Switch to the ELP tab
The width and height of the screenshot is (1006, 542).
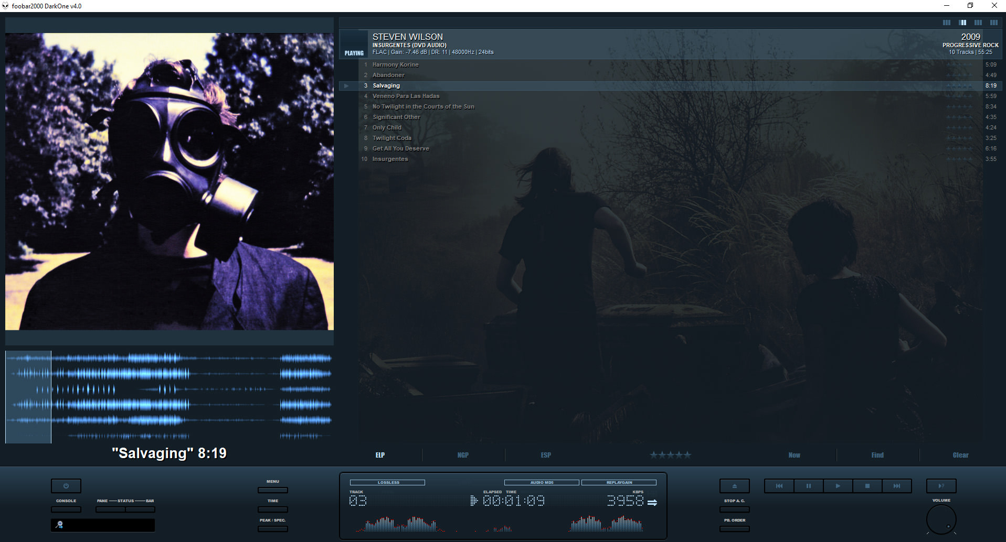(x=380, y=455)
